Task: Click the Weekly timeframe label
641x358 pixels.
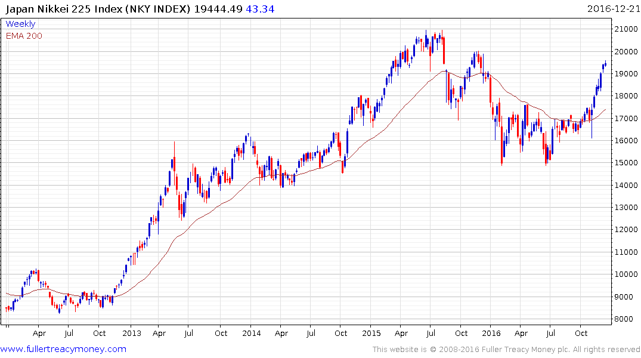Action: [20, 24]
